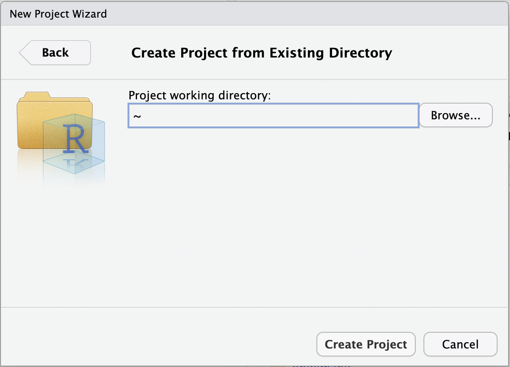
Task: Click the "New Project Wizard" title text
Action: click(58, 13)
